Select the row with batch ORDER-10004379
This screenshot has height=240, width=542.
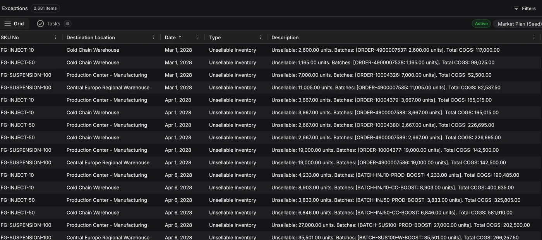click(x=271, y=100)
